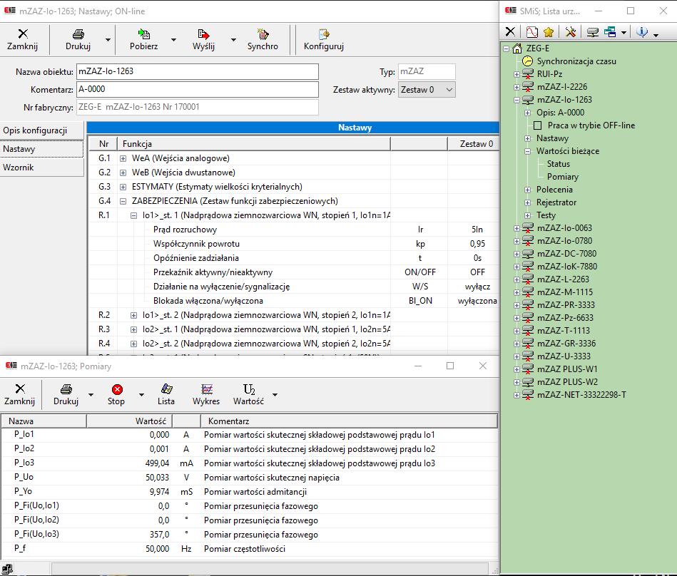Open the Stop dropdown arrow in Pomiary window
The height and width of the screenshot is (576, 677).
coord(141,395)
